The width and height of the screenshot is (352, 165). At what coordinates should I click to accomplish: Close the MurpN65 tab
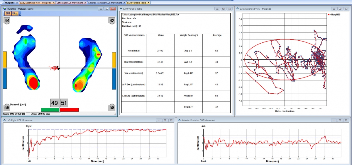(17, 3)
